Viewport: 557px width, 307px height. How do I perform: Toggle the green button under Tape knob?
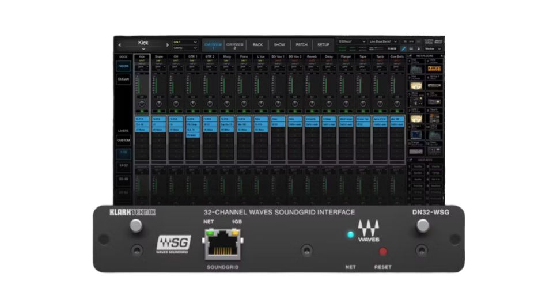pos(363,111)
